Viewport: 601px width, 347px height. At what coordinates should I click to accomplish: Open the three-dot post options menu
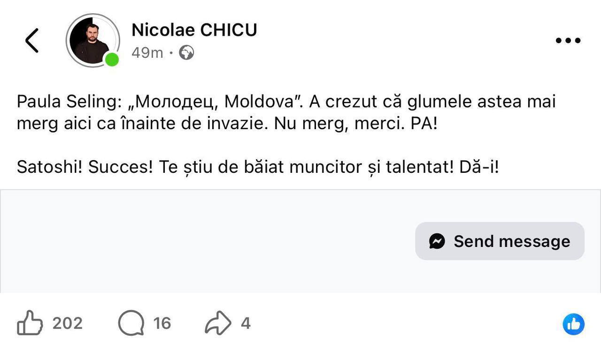click(568, 40)
